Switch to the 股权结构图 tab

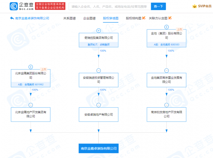click(x=134, y=18)
